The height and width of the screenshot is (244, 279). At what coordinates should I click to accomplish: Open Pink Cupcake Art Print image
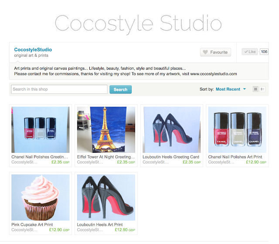[41, 197]
